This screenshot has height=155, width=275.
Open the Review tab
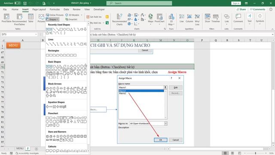[76, 9]
